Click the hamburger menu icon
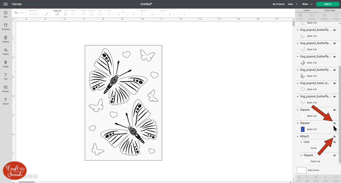The width and height of the screenshot is (341, 183). [5, 4]
